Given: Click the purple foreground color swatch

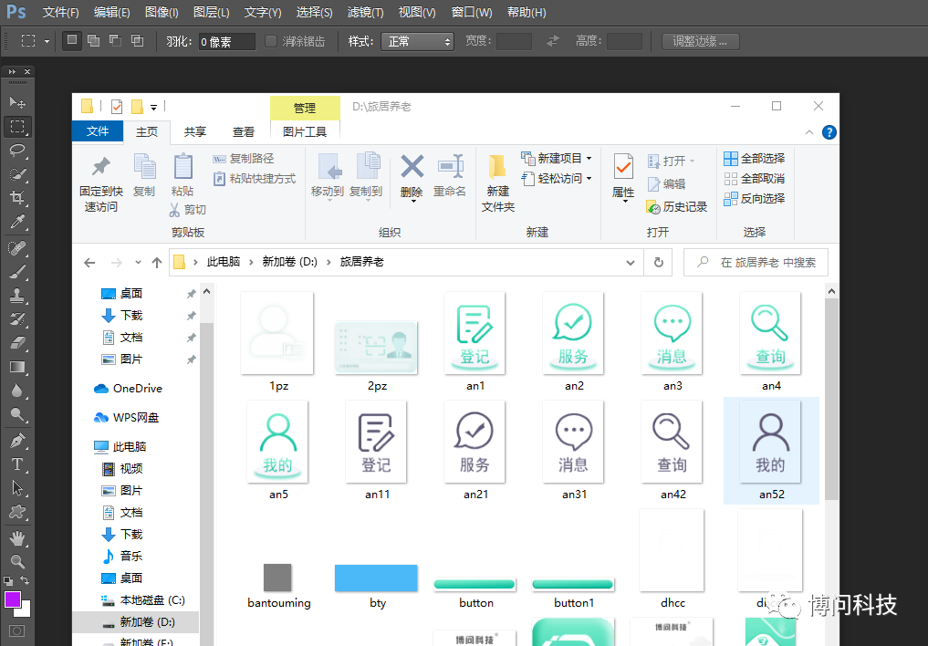Looking at the screenshot, I should pyautogui.click(x=12, y=599).
